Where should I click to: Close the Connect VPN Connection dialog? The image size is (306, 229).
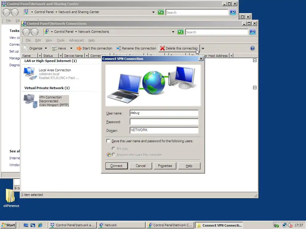point(201,59)
